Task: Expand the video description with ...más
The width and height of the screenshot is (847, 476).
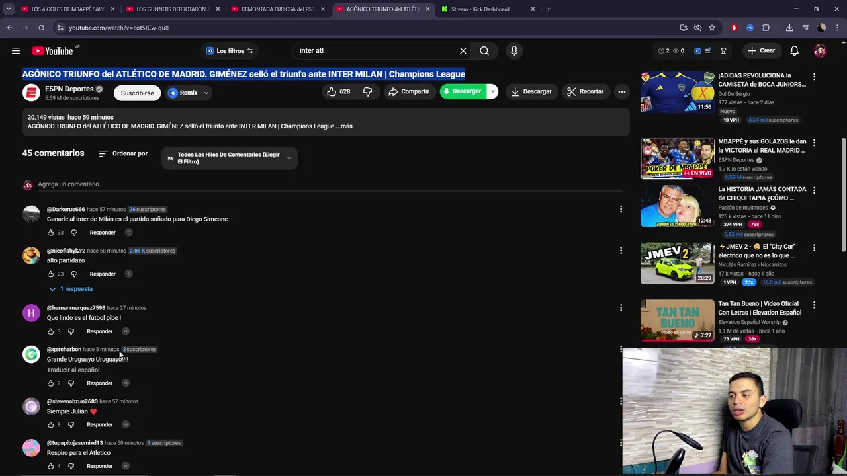Action: 344,126
